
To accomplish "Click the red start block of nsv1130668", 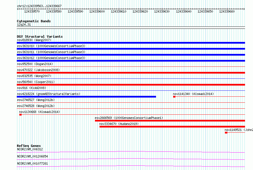I will click(x=20, y=115).
